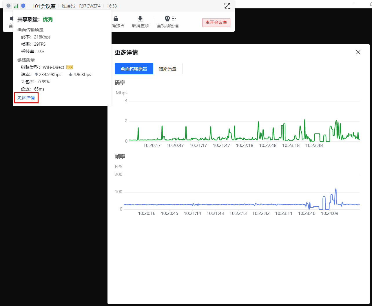
Task: Click the yellow 5G badge
Action: click(70, 67)
